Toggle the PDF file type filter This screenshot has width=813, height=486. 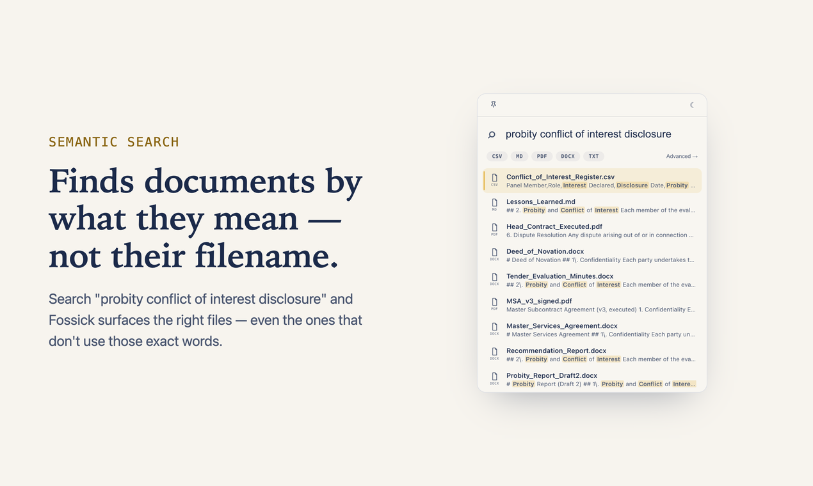tap(542, 156)
